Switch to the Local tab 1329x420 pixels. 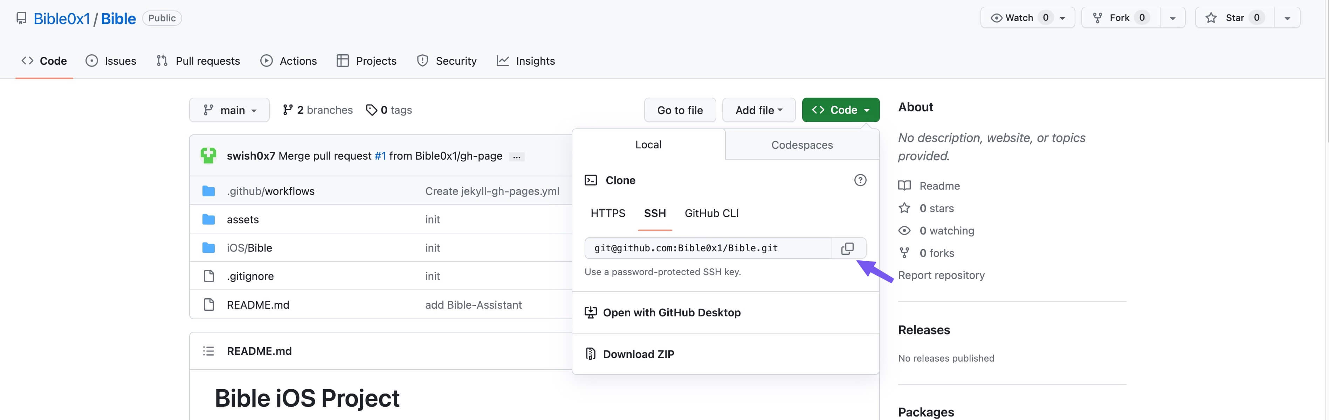[x=648, y=145]
